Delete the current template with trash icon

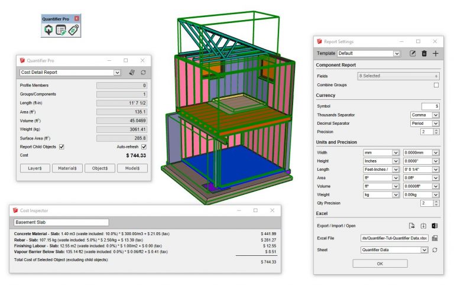point(424,54)
